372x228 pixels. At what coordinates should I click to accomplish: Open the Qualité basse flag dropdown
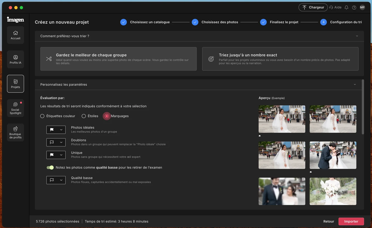coord(56,180)
